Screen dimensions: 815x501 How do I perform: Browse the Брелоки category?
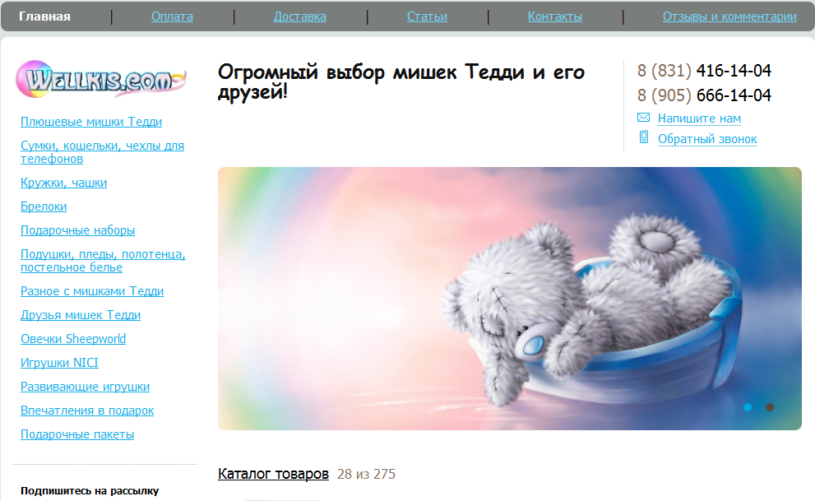pos(44,206)
